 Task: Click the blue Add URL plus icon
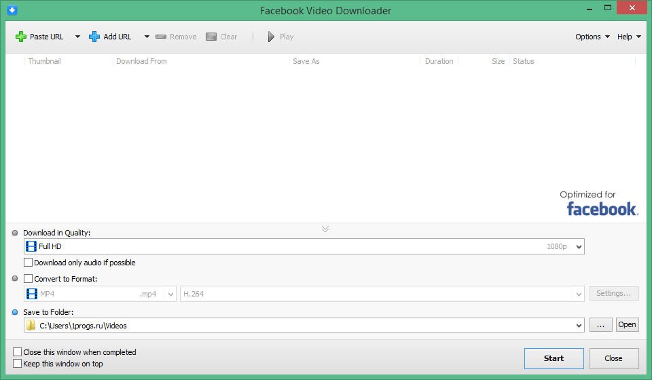(x=94, y=37)
